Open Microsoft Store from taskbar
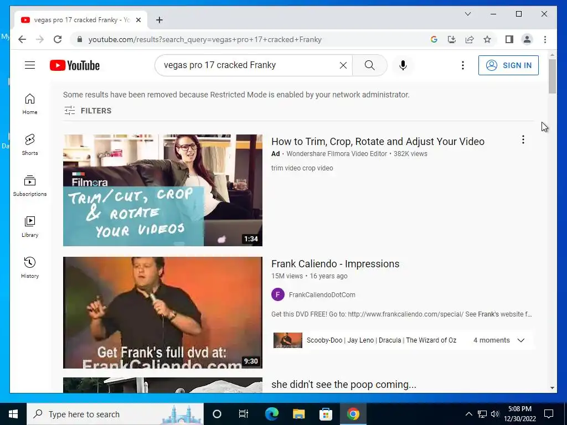Viewport: 567px width, 425px height. click(326, 414)
